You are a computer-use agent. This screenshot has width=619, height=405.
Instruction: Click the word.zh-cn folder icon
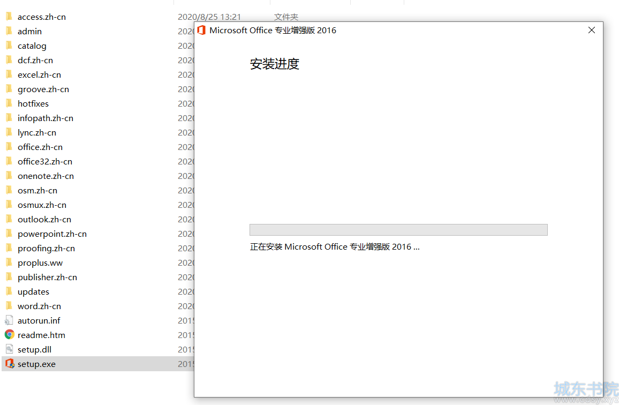point(9,306)
